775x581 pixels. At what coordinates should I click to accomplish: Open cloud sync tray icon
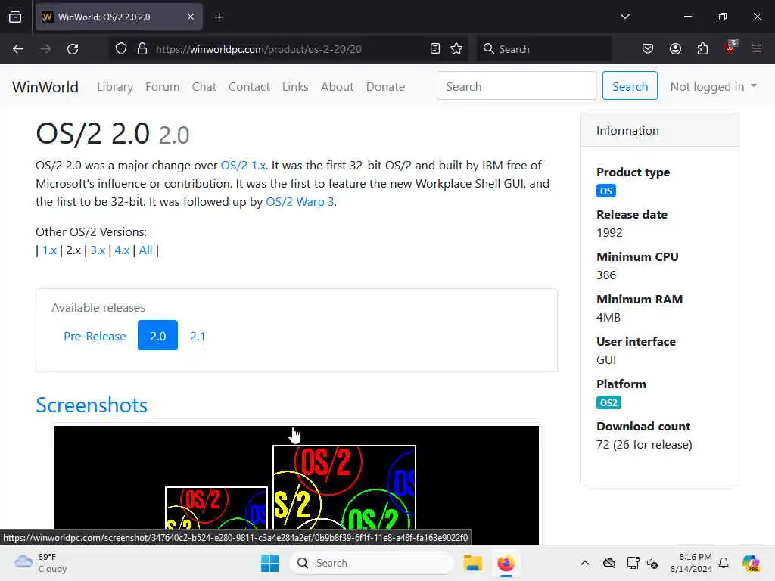(609, 563)
